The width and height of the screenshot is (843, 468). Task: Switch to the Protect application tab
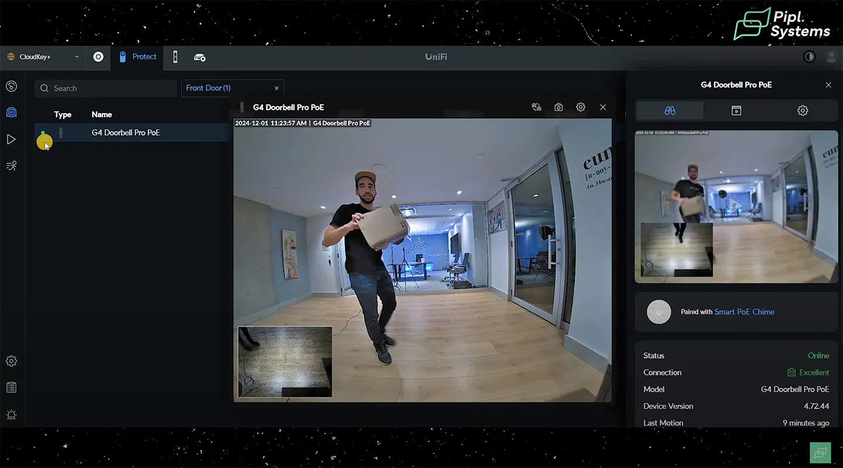point(137,57)
